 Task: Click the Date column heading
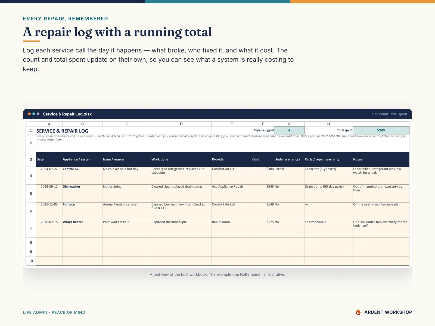click(x=49, y=159)
